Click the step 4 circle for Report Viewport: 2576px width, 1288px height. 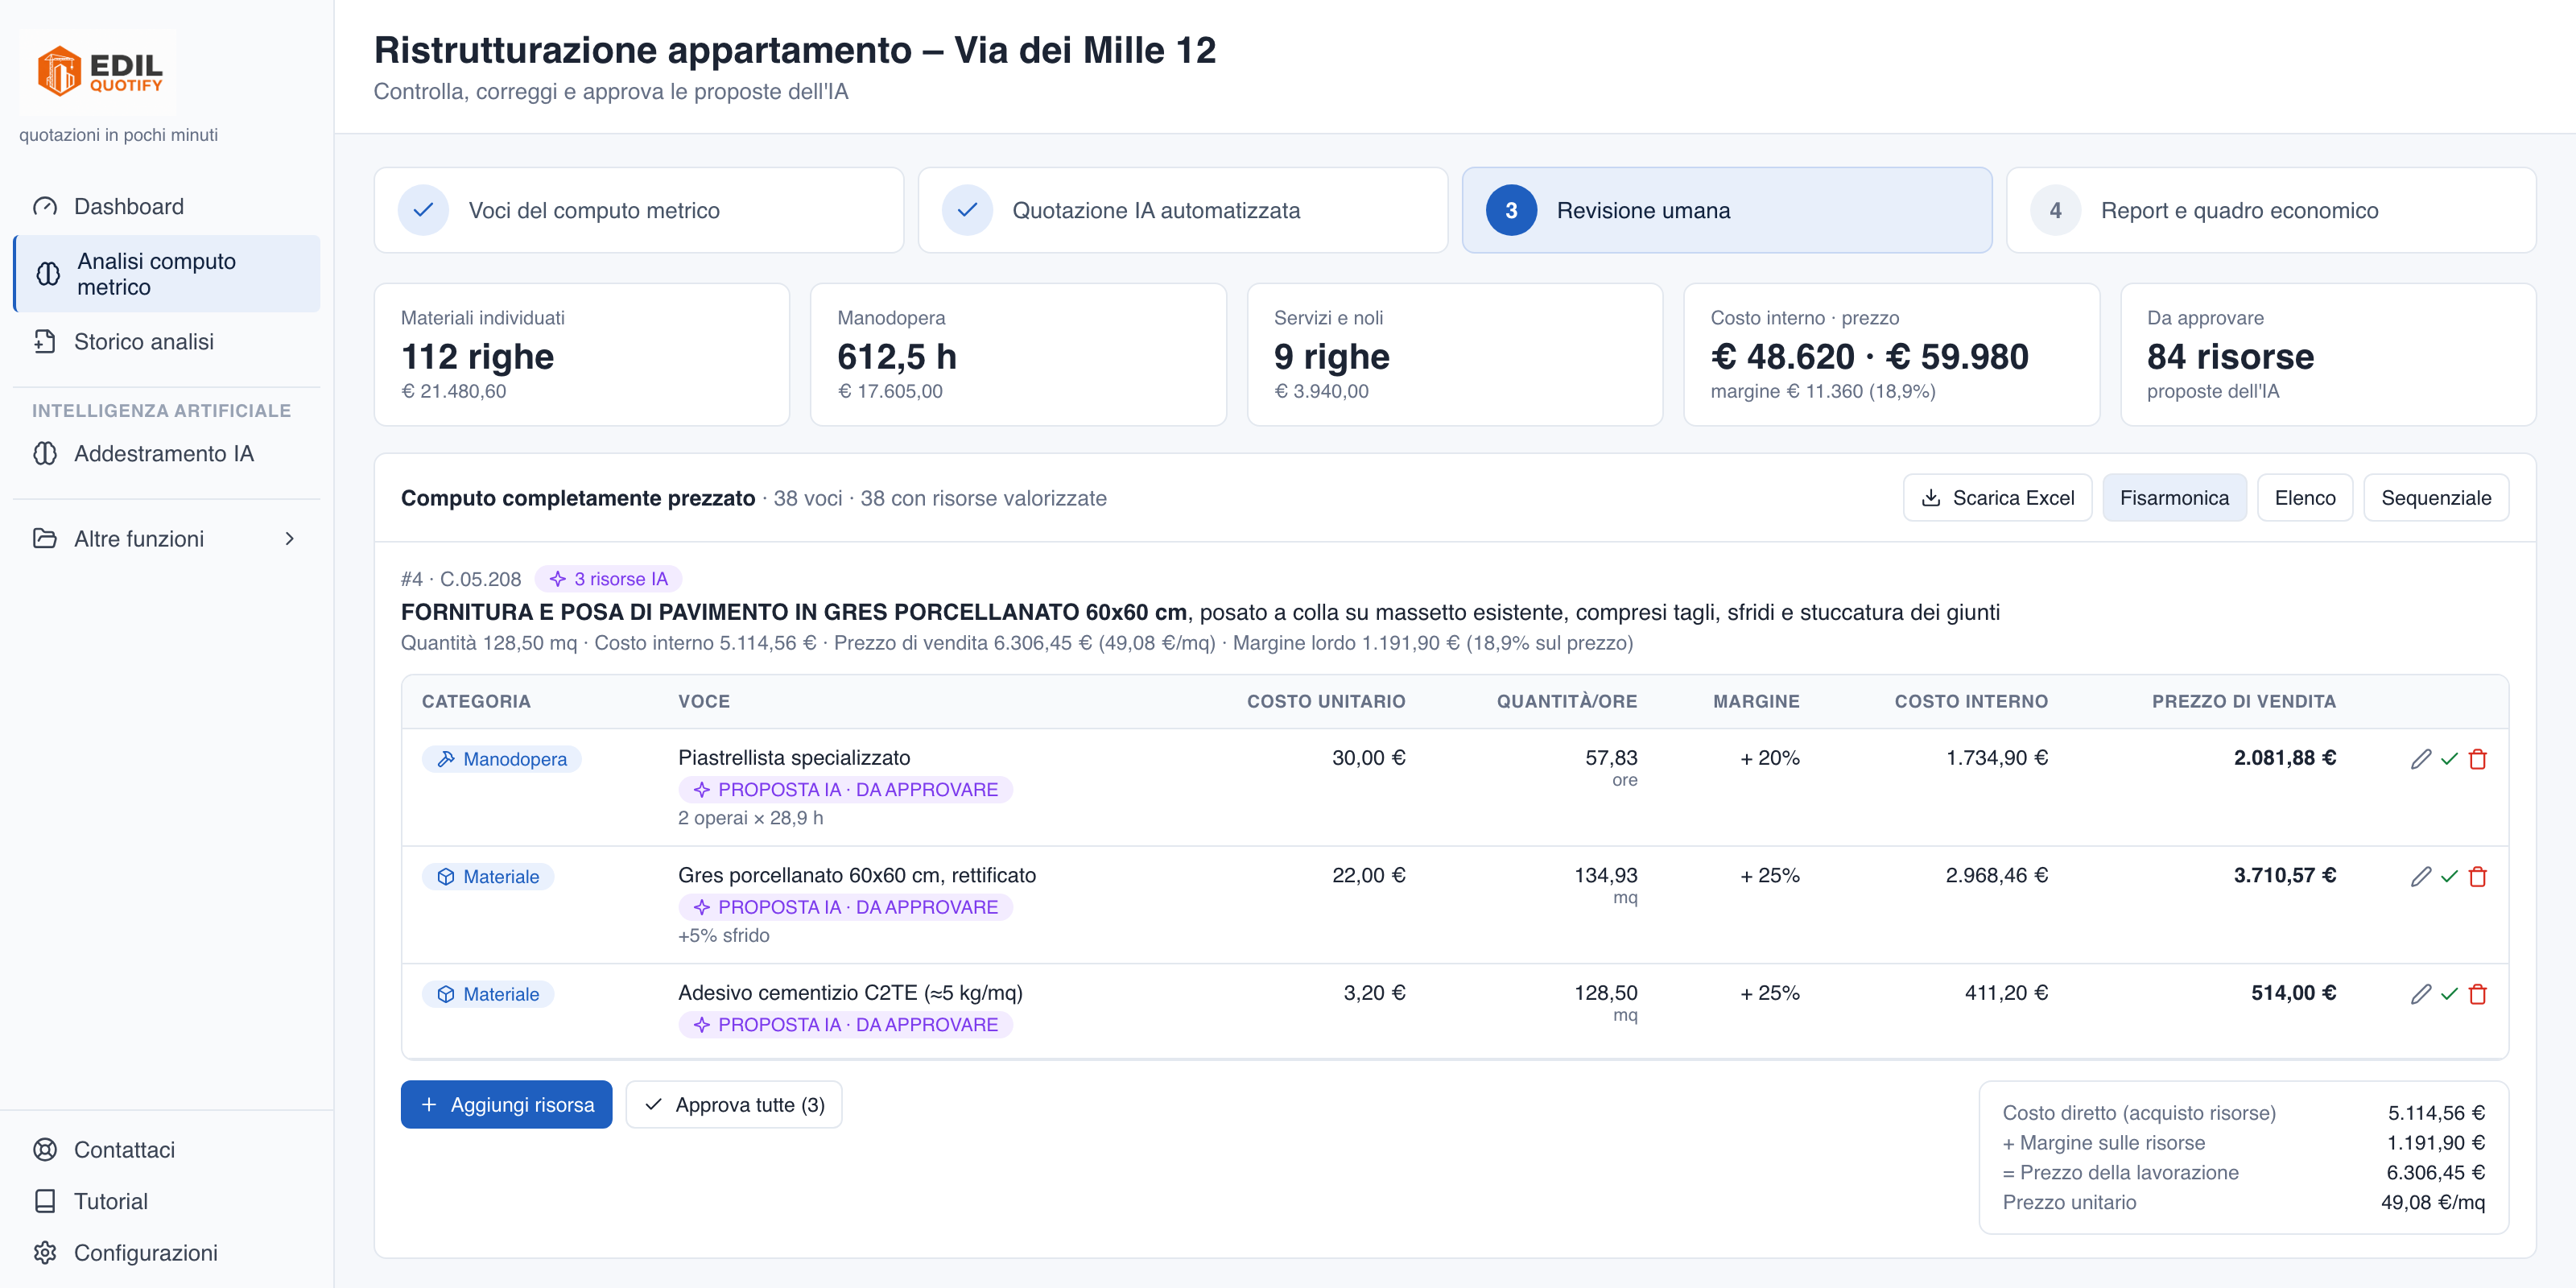(x=2055, y=210)
